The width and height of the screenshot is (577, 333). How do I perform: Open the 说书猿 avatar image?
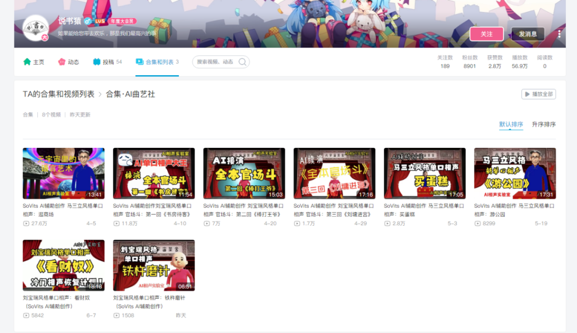[35, 28]
